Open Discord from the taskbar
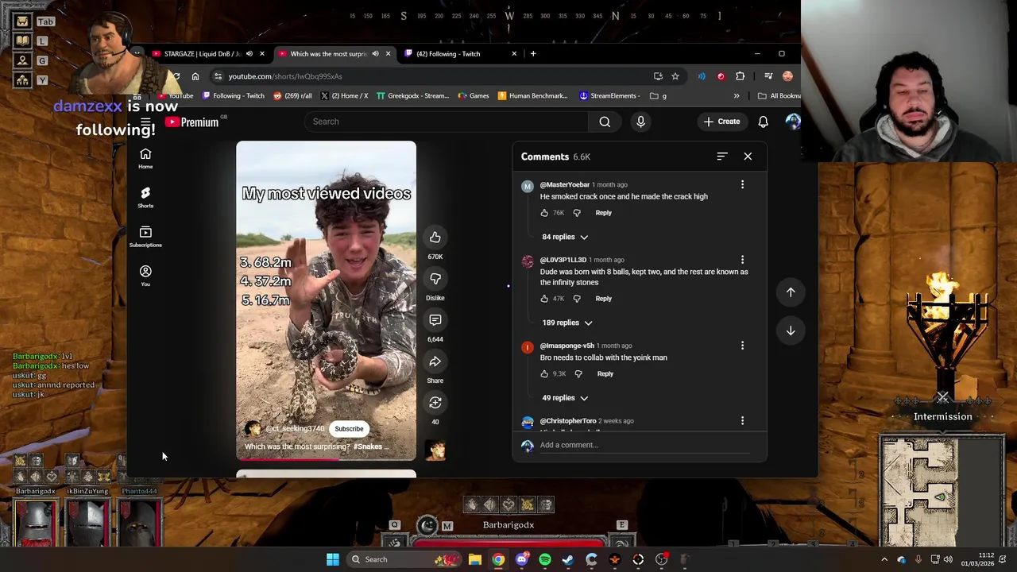This screenshot has width=1017, height=572. tap(521, 559)
